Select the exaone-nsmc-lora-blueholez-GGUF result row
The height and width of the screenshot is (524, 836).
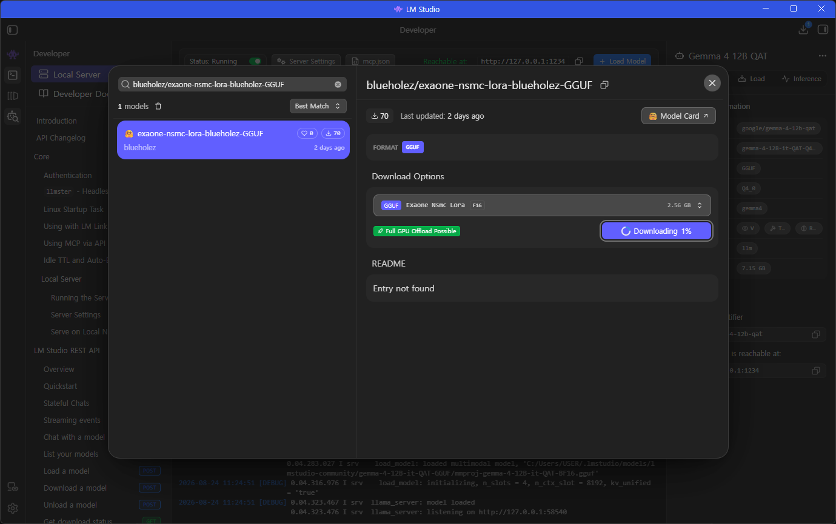tap(233, 140)
